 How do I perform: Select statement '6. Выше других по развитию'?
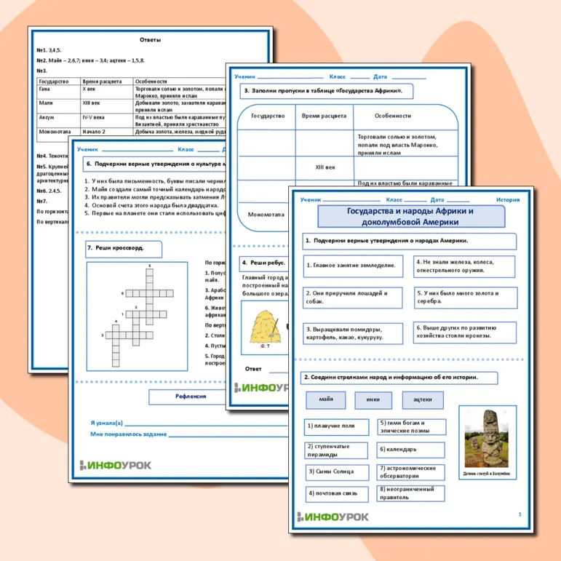point(465,332)
